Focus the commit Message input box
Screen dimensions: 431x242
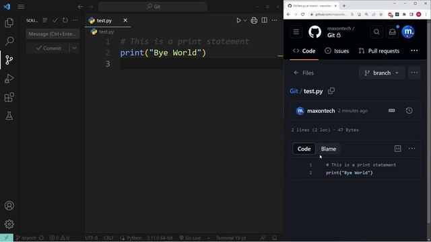point(53,34)
